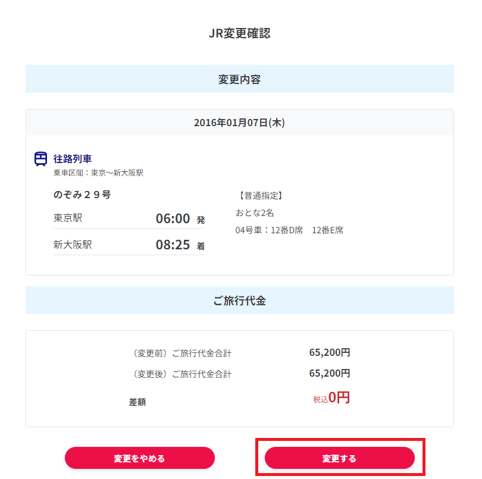Confirm the change with 変更する button
This screenshot has height=479, width=482.
point(339,458)
